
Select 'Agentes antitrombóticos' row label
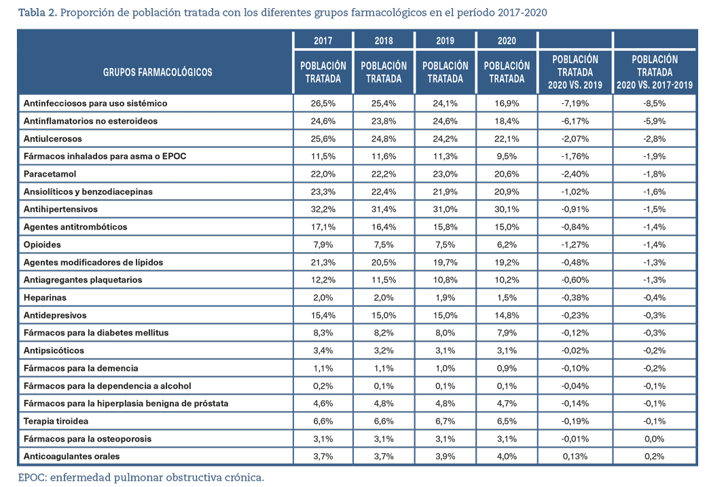pos(75,227)
